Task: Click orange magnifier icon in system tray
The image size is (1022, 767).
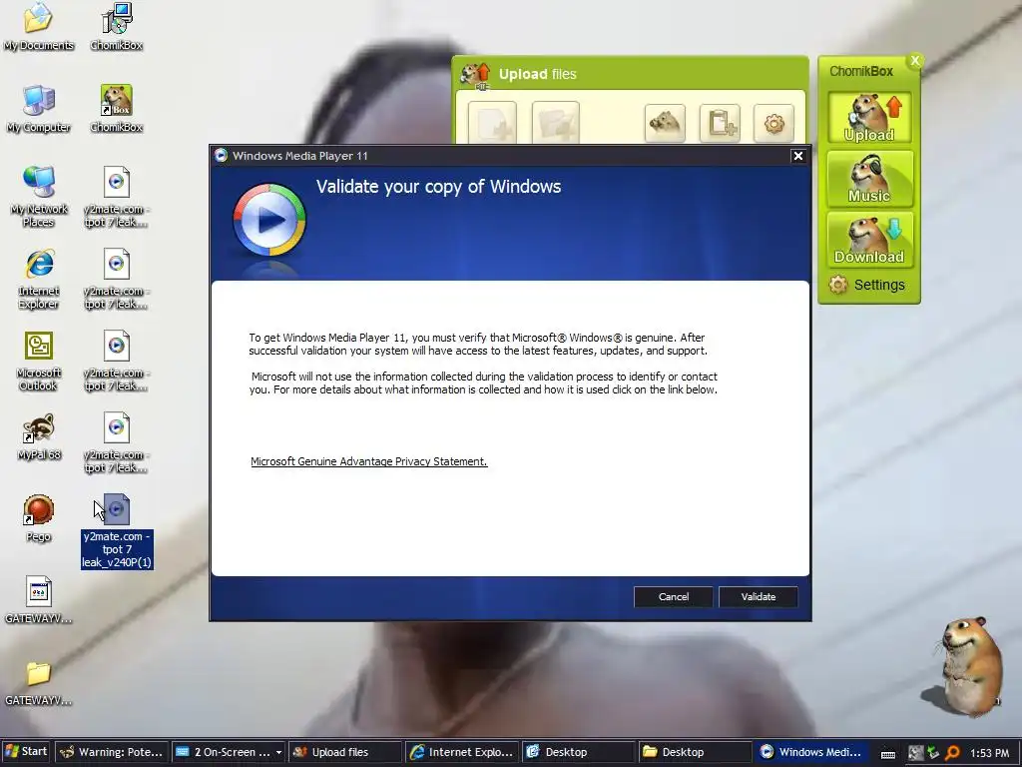Action: coord(952,753)
